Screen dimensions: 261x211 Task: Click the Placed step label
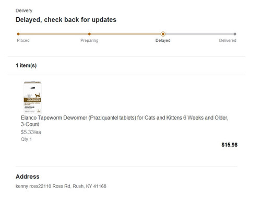click(x=23, y=40)
